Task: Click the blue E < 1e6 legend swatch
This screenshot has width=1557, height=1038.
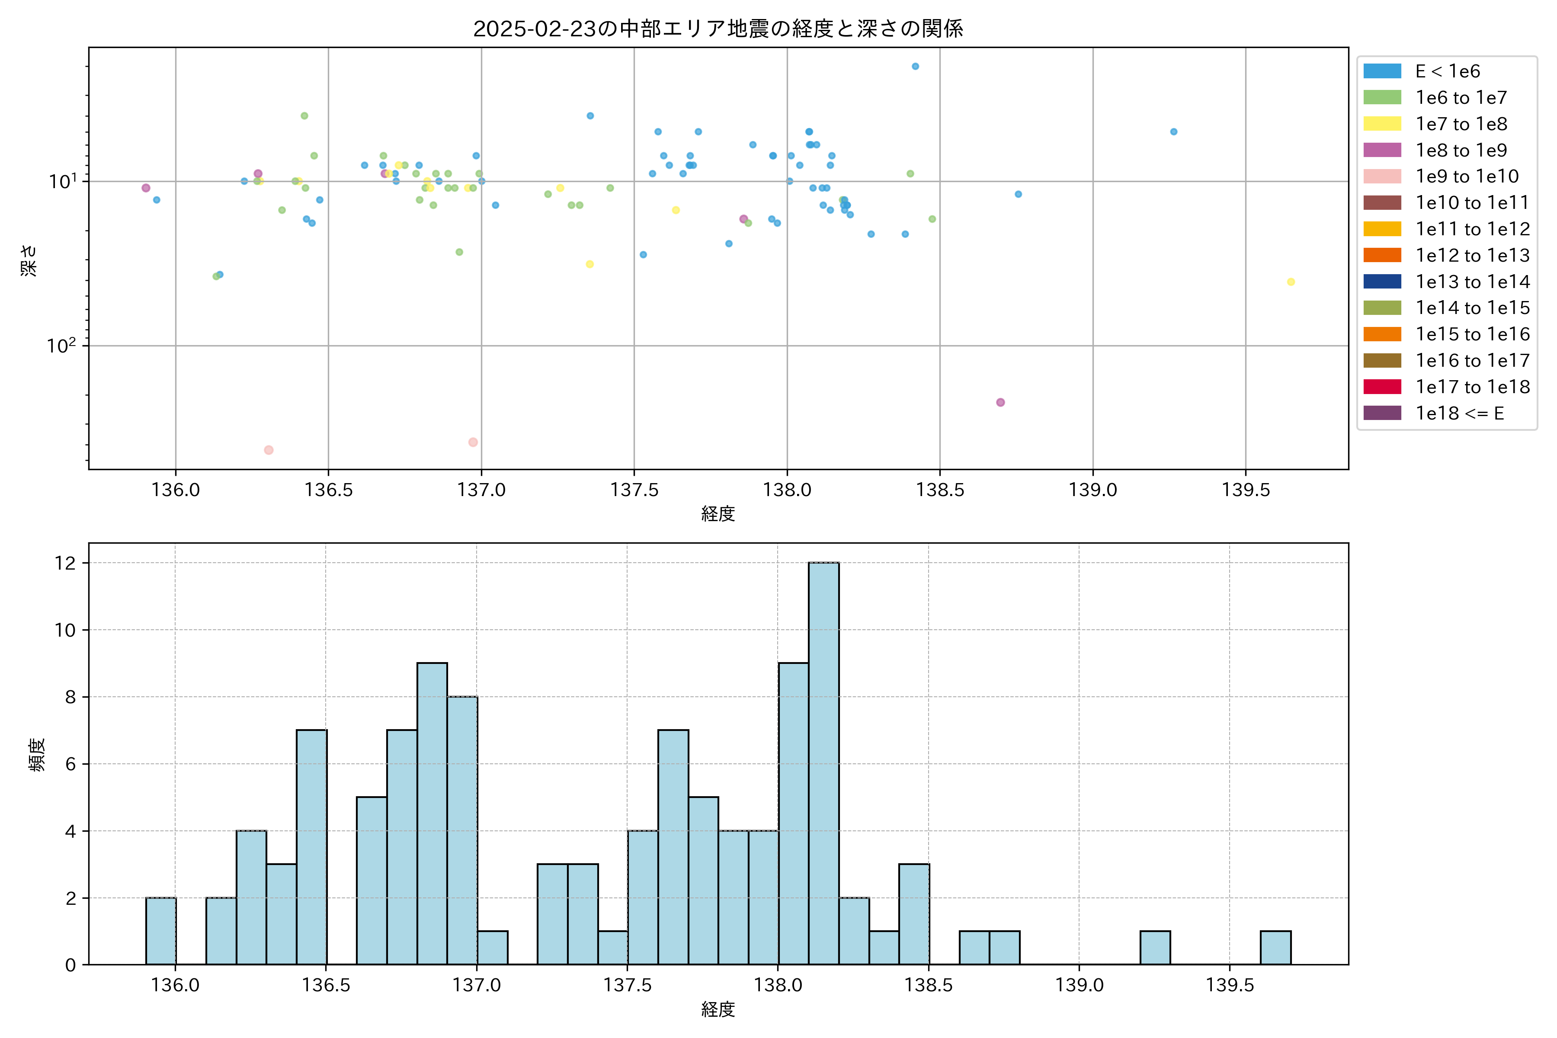Action: click(1382, 71)
